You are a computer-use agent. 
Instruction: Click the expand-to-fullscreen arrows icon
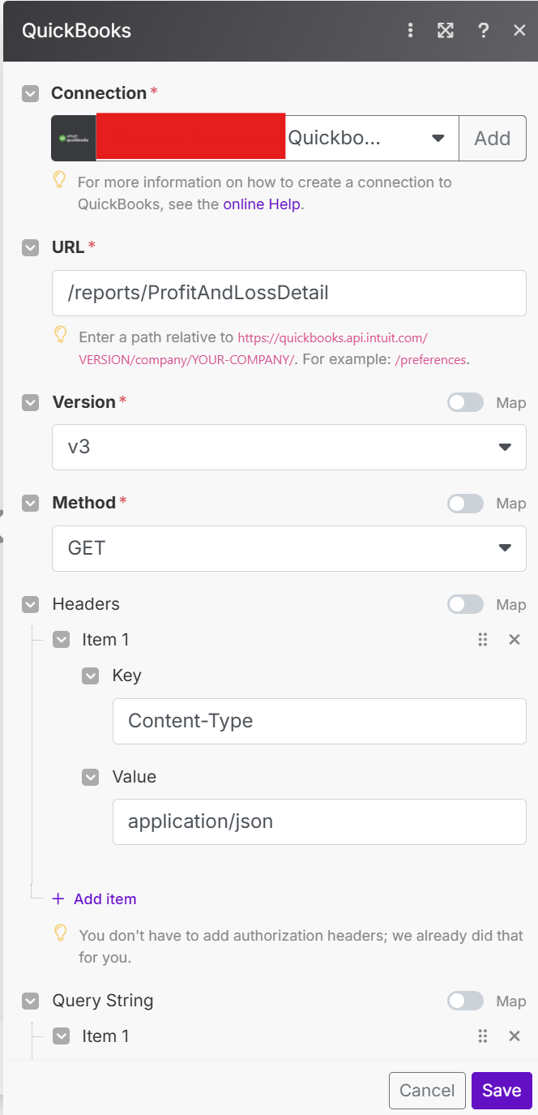tap(445, 31)
